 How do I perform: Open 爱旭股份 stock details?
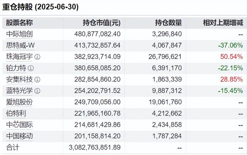pos(19,102)
